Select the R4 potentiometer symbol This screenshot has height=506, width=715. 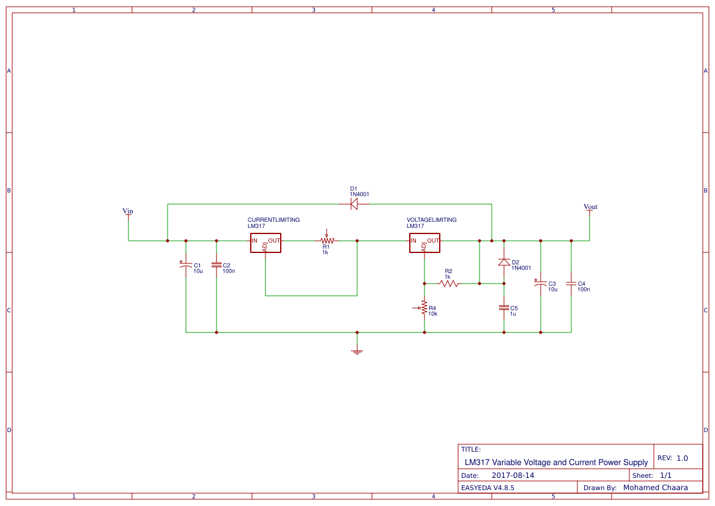coord(422,309)
